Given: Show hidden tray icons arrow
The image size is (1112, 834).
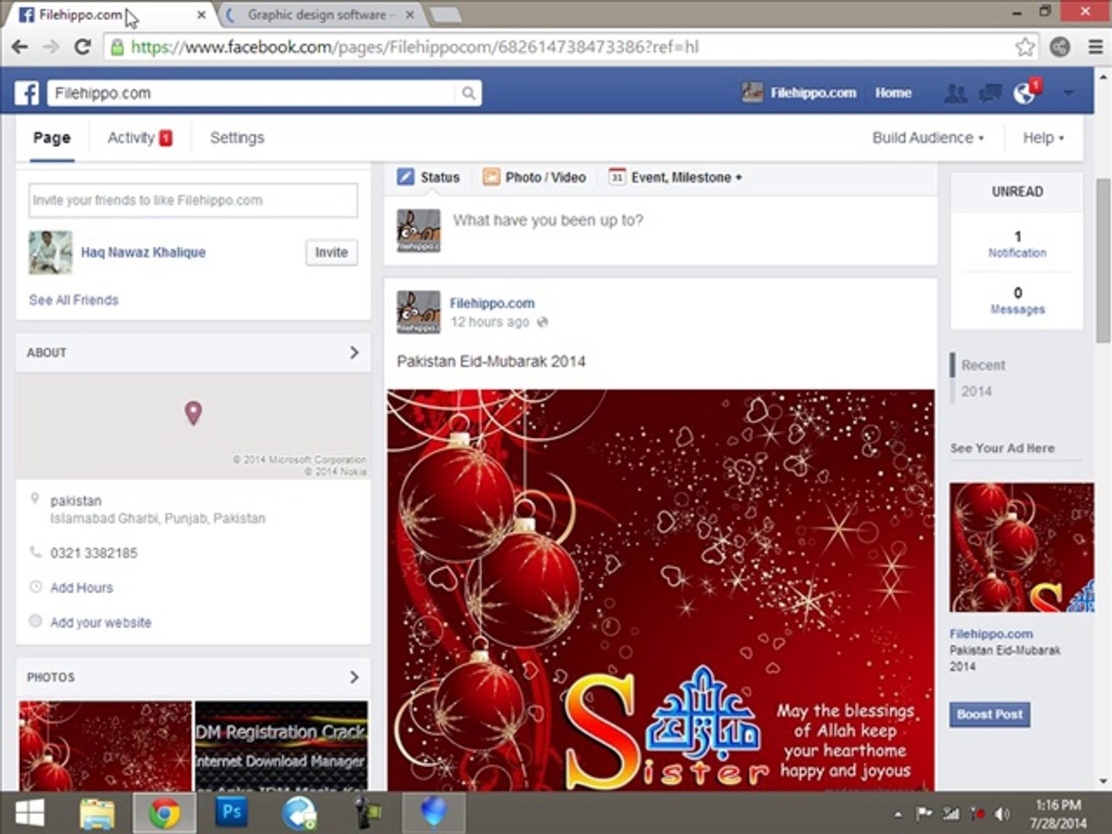Looking at the screenshot, I should [897, 814].
